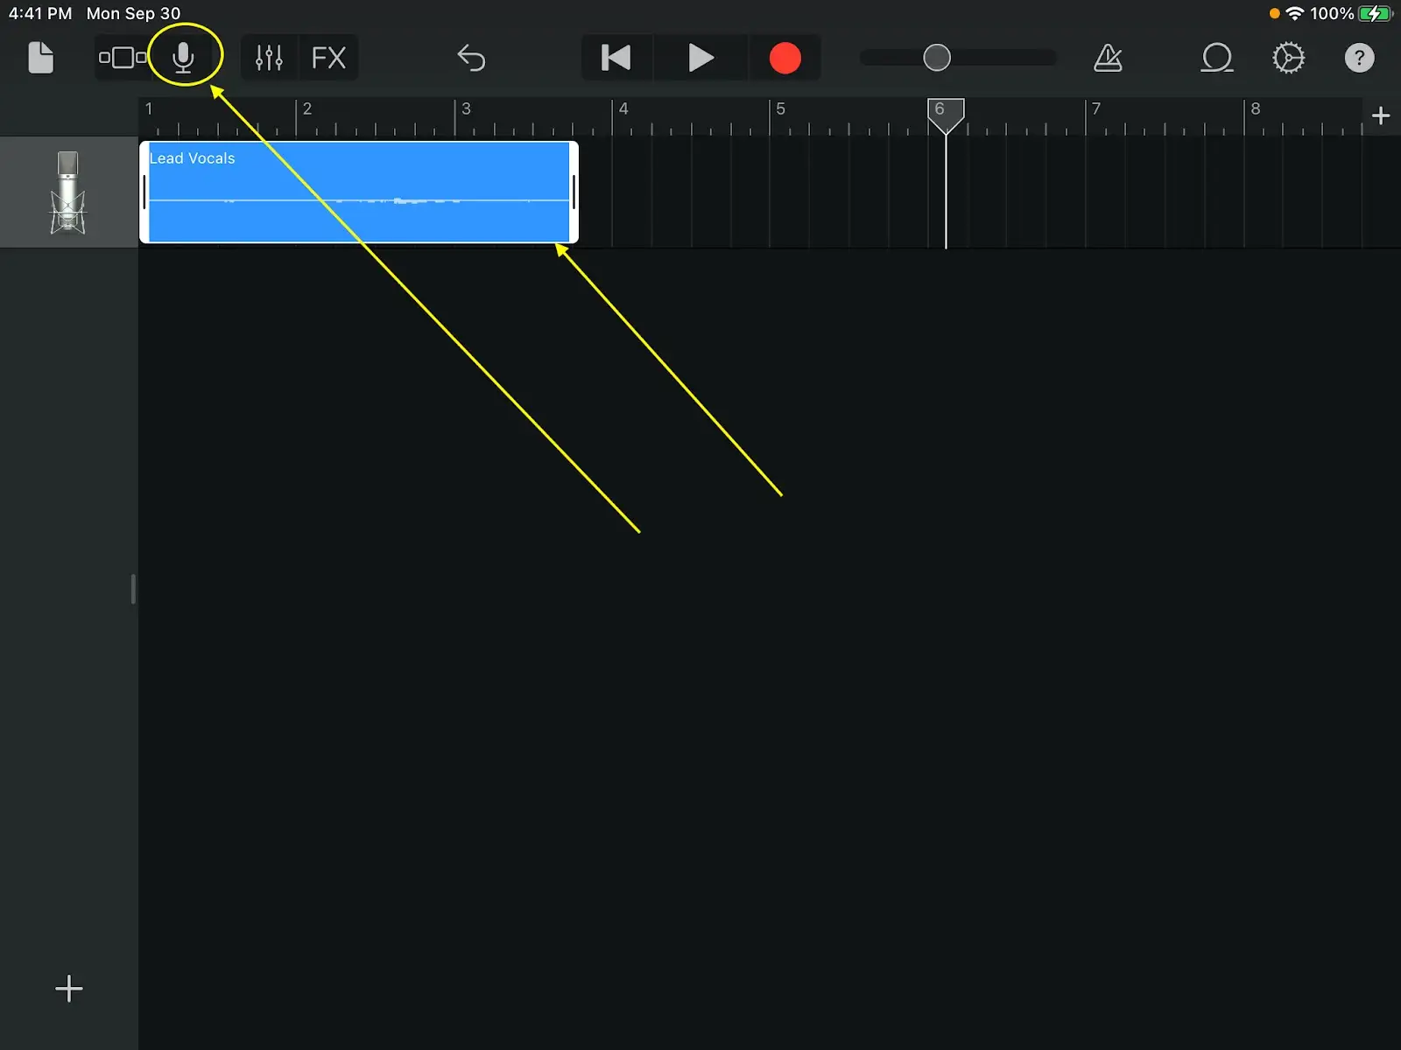The width and height of the screenshot is (1401, 1050).
Task: Toggle the metronome on or off
Action: [x=1108, y=58]
